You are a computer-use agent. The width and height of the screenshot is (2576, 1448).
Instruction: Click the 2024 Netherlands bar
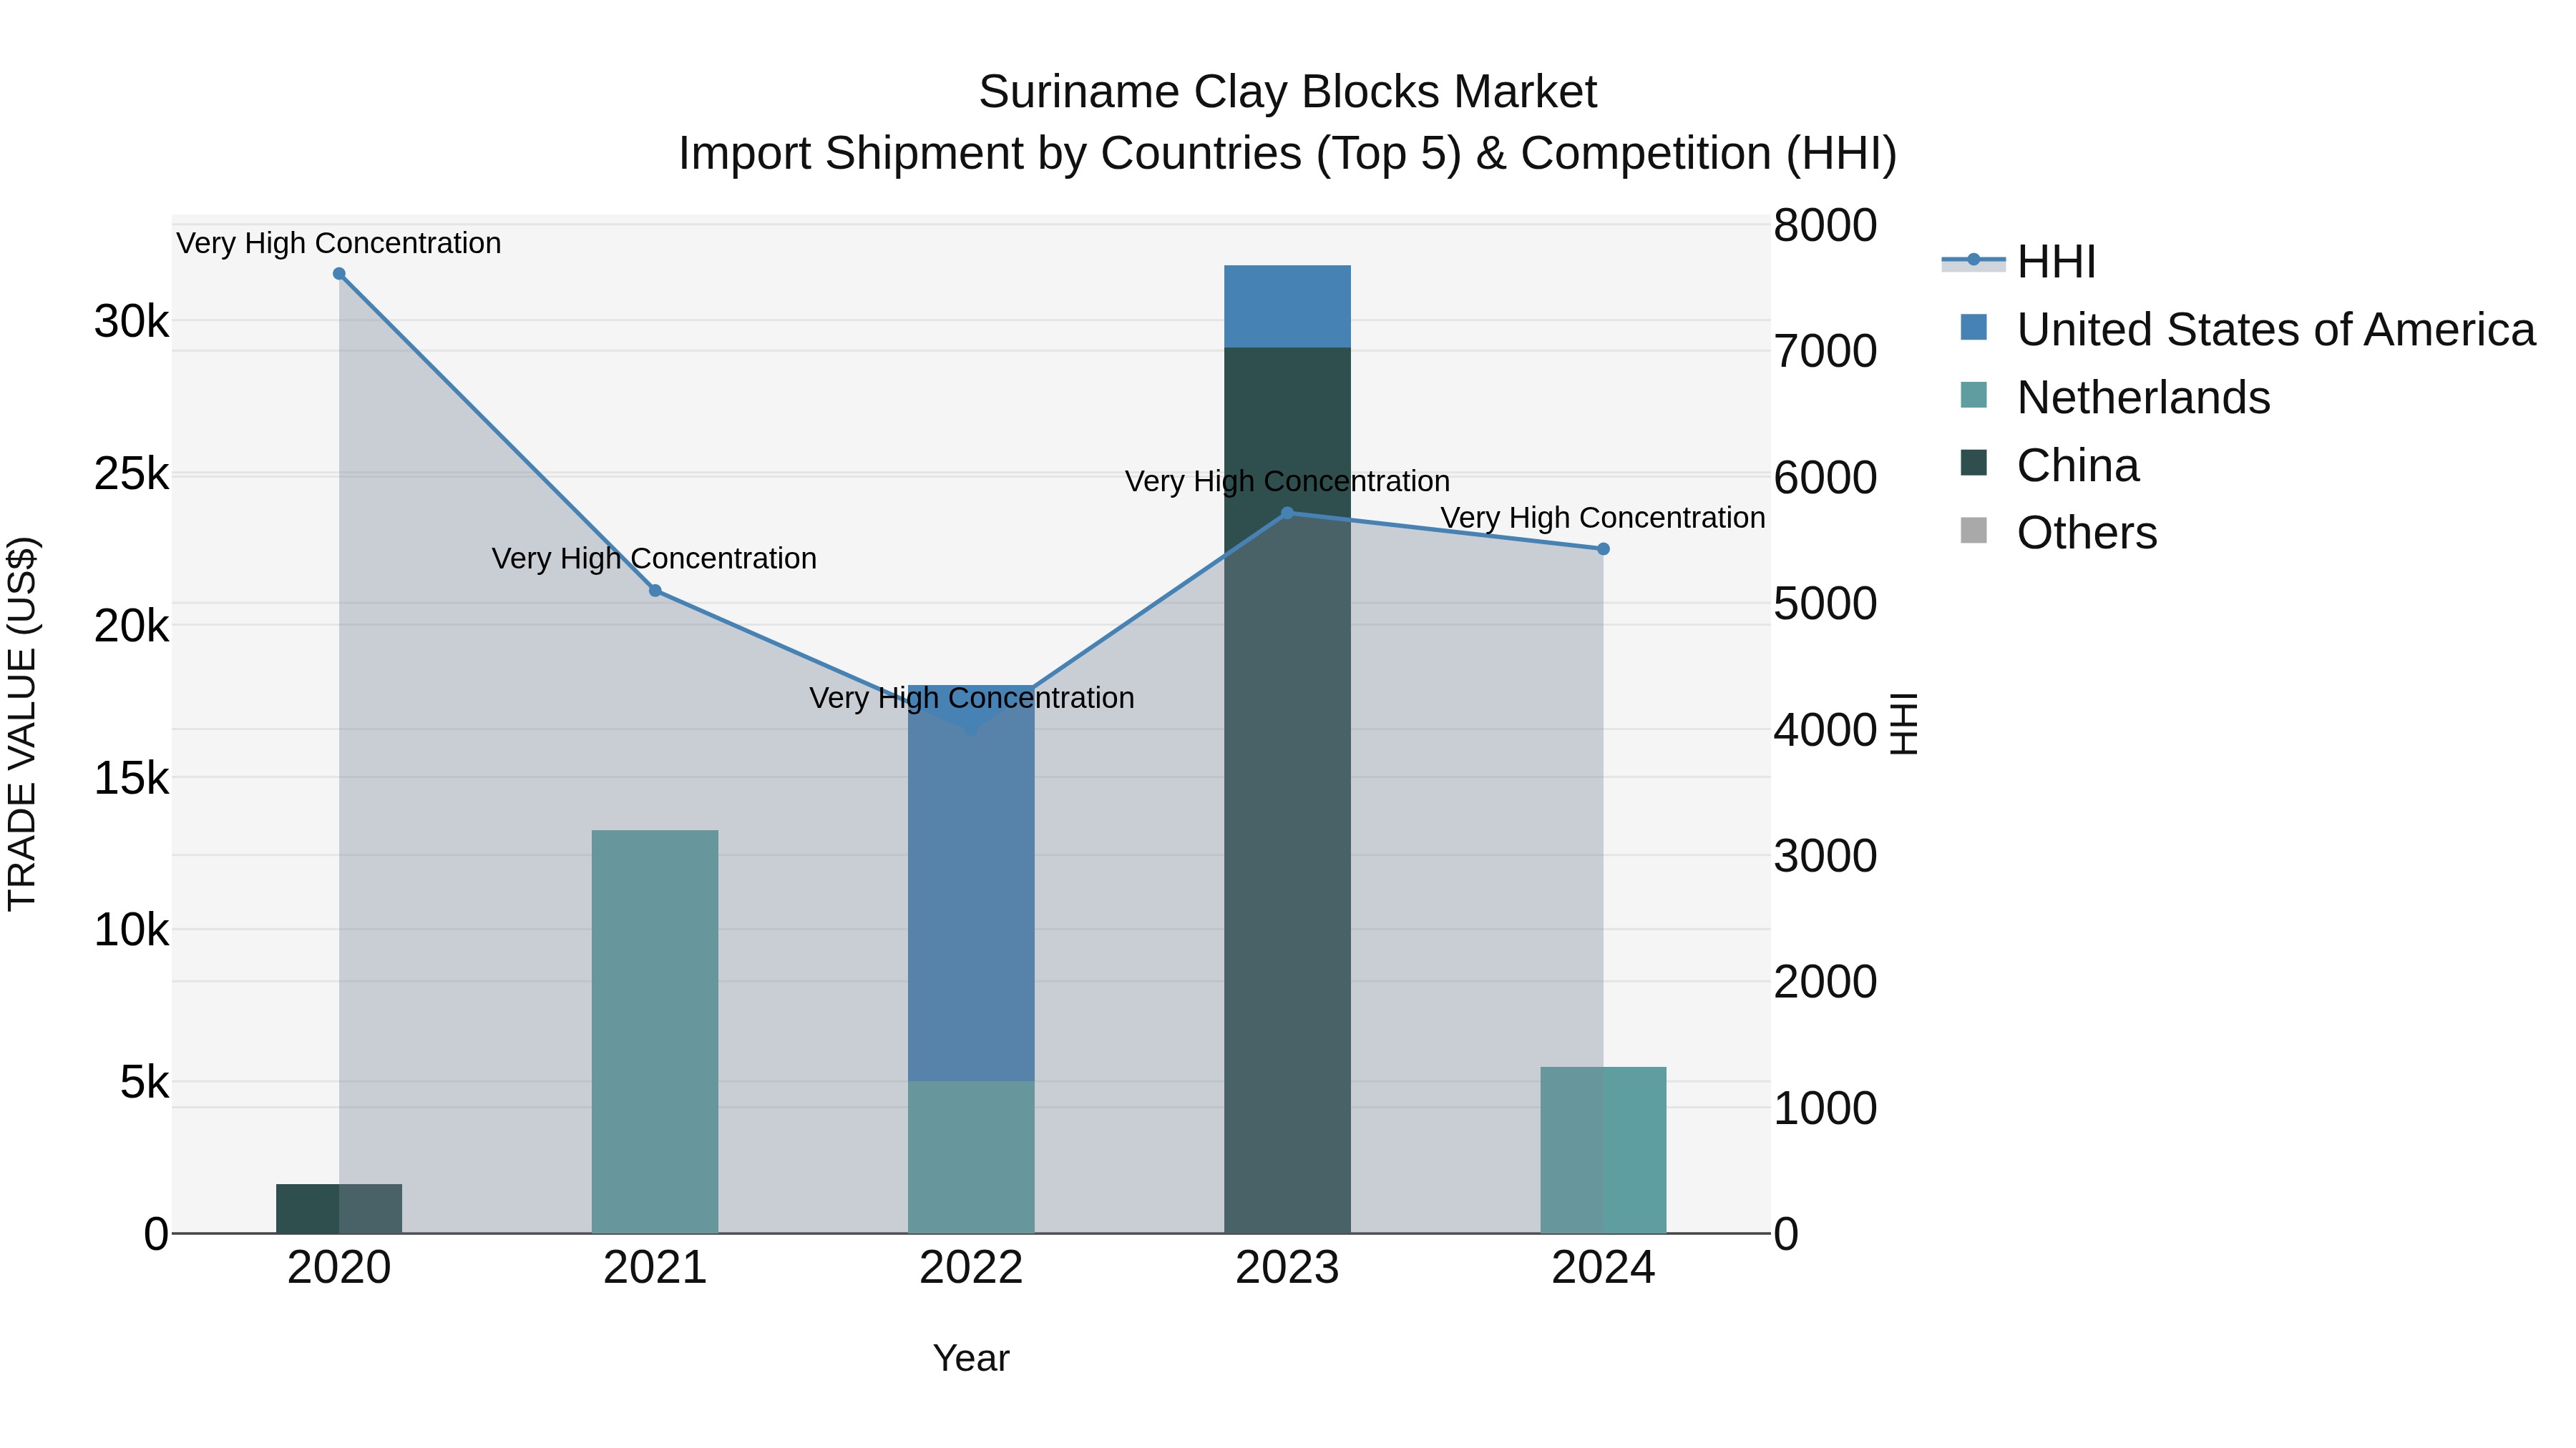pos(1603,1151)
